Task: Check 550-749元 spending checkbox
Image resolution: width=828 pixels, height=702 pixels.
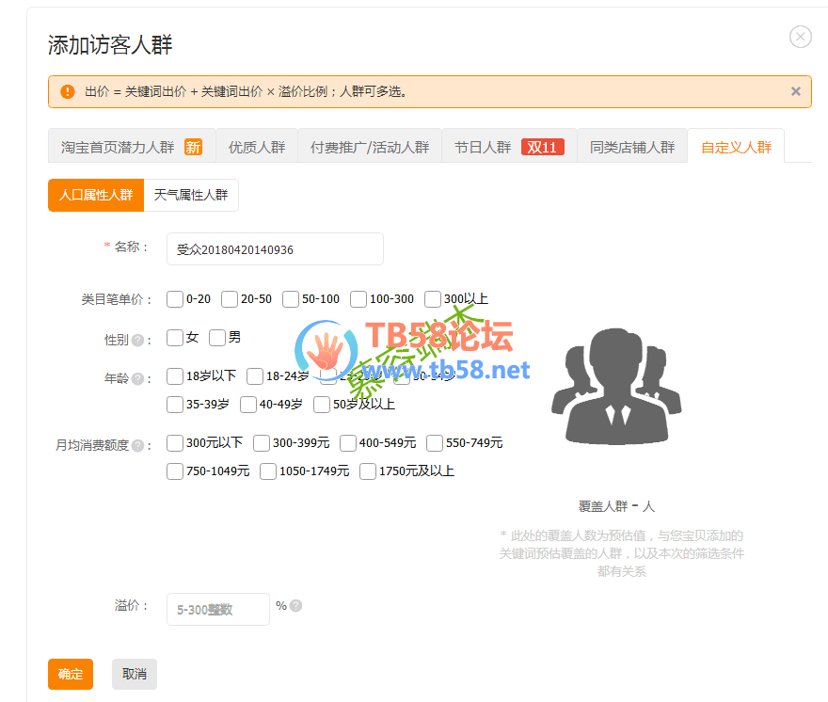Action: click(x=435, y=443)
